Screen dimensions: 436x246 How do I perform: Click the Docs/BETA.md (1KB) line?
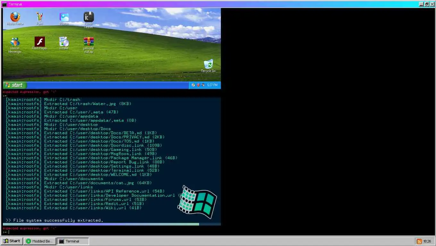(x=81, y=133)
